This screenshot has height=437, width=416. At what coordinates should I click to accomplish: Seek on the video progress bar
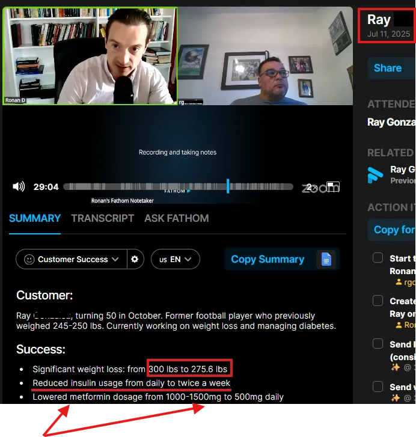coord(179,186)
